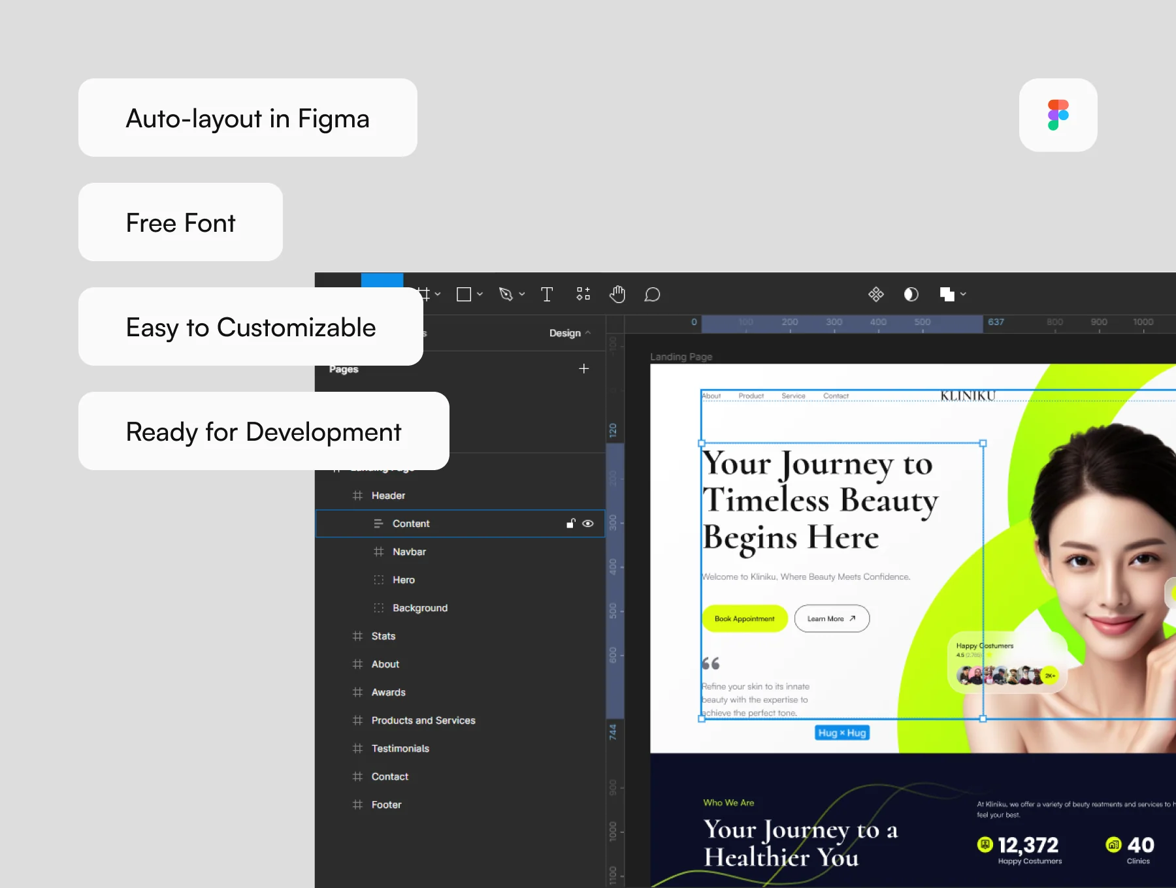Viewport: 1176px width, 888px height.
Task: Click the Easy to Customizable label
Action: click(251, 327)
